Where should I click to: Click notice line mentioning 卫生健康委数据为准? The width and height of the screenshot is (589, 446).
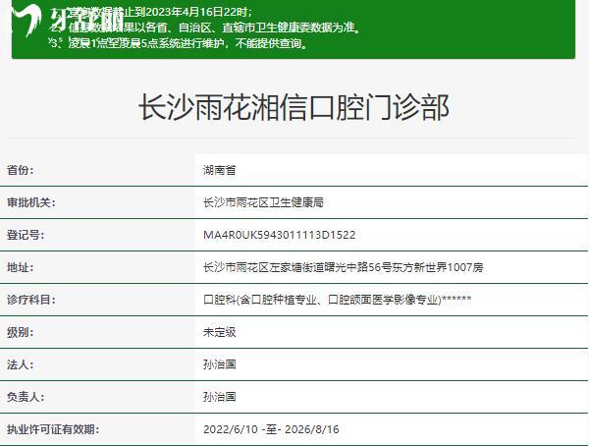point(206,28)
